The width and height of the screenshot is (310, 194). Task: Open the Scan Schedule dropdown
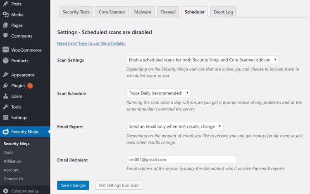coord(158,93)
